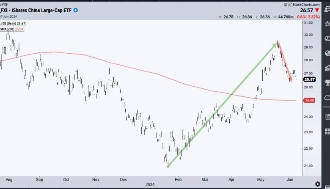The height and width of the screenshot is (189, 330).
Task: Click the Mar label on the time axis
Action: pyautogui.click(x=205, y=180)
